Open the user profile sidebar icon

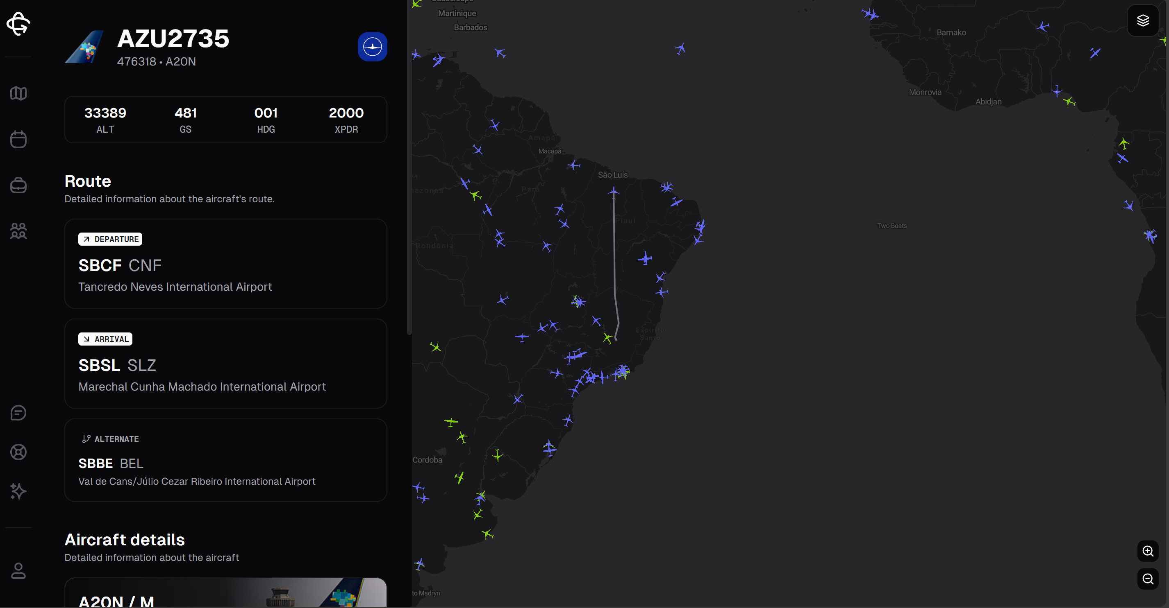click(18, 570)
